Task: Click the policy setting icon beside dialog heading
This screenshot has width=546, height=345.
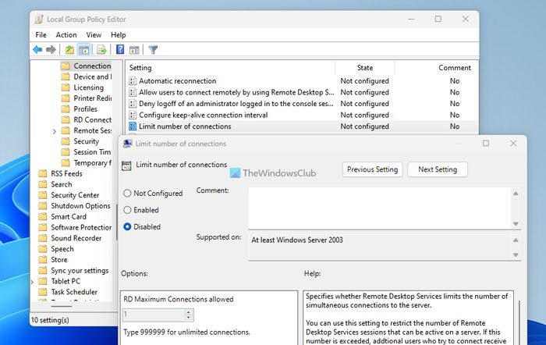Action: (x=126, y=165)
